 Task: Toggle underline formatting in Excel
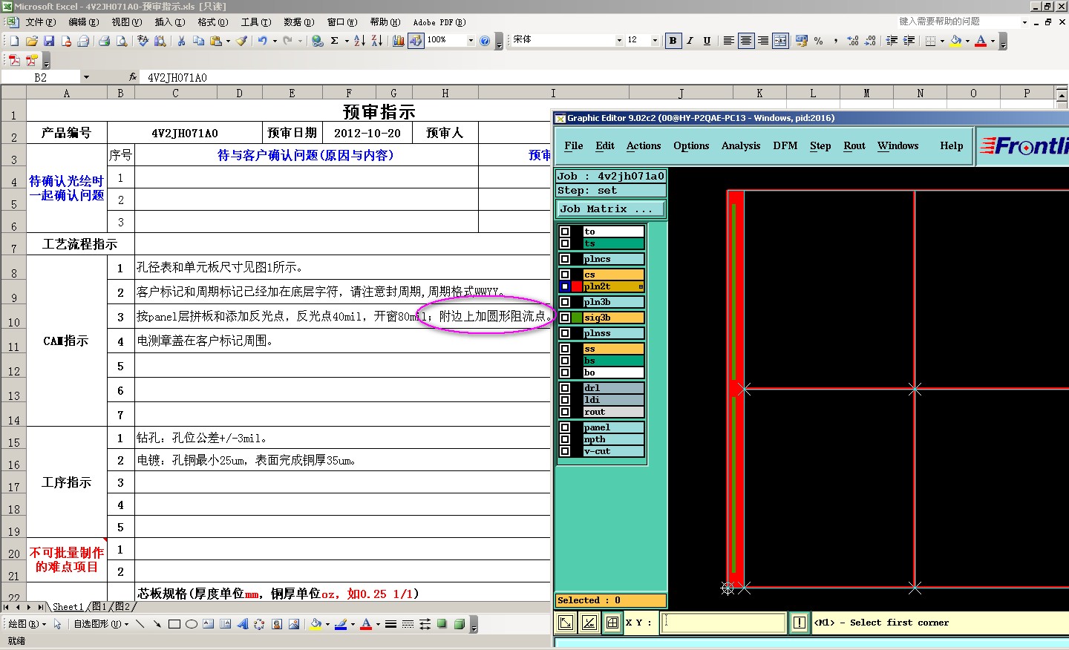click(707, 41)
